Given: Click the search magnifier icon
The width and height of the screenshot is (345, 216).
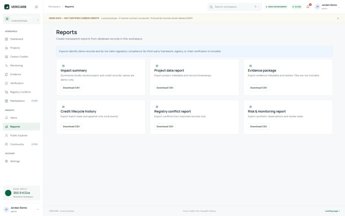Looking at the screenshot, I should [x=211, y=7].
